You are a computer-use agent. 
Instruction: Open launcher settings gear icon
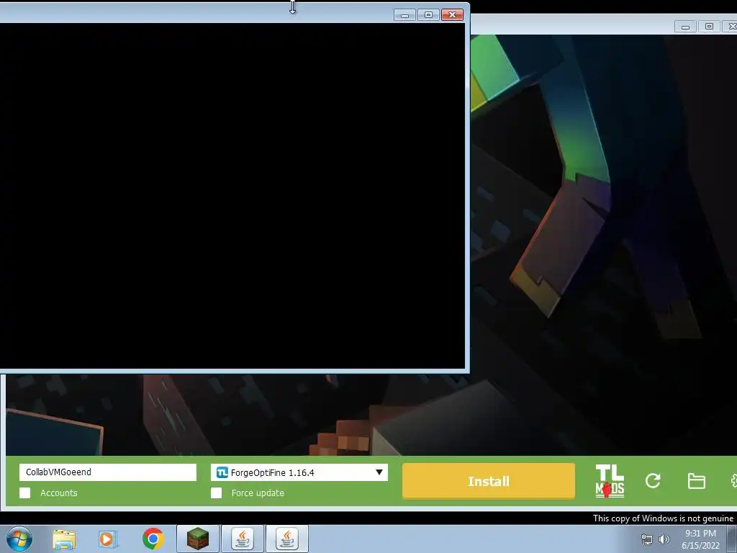point(733,481)
